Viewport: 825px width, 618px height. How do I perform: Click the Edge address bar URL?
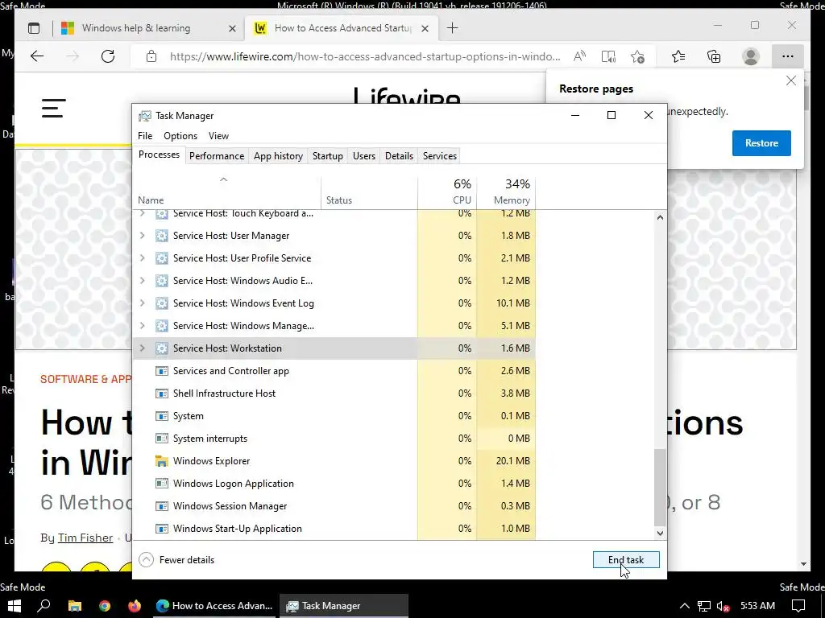[x=365, y=56]
